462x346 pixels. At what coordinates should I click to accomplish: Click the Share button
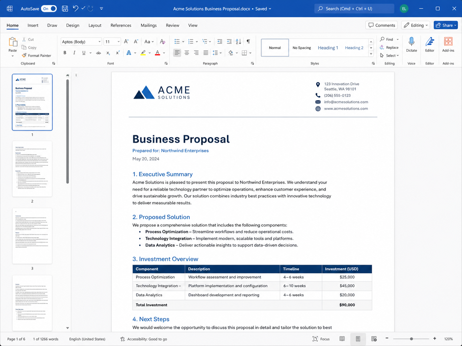pyautogui.click(x=446, y=25)
